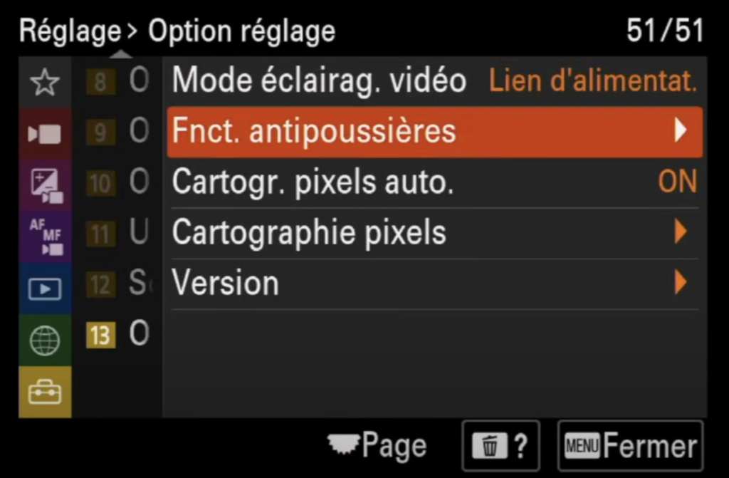Select the shooting camera icon tab
This screenshot has width=729, height=478.
(44, 134)
